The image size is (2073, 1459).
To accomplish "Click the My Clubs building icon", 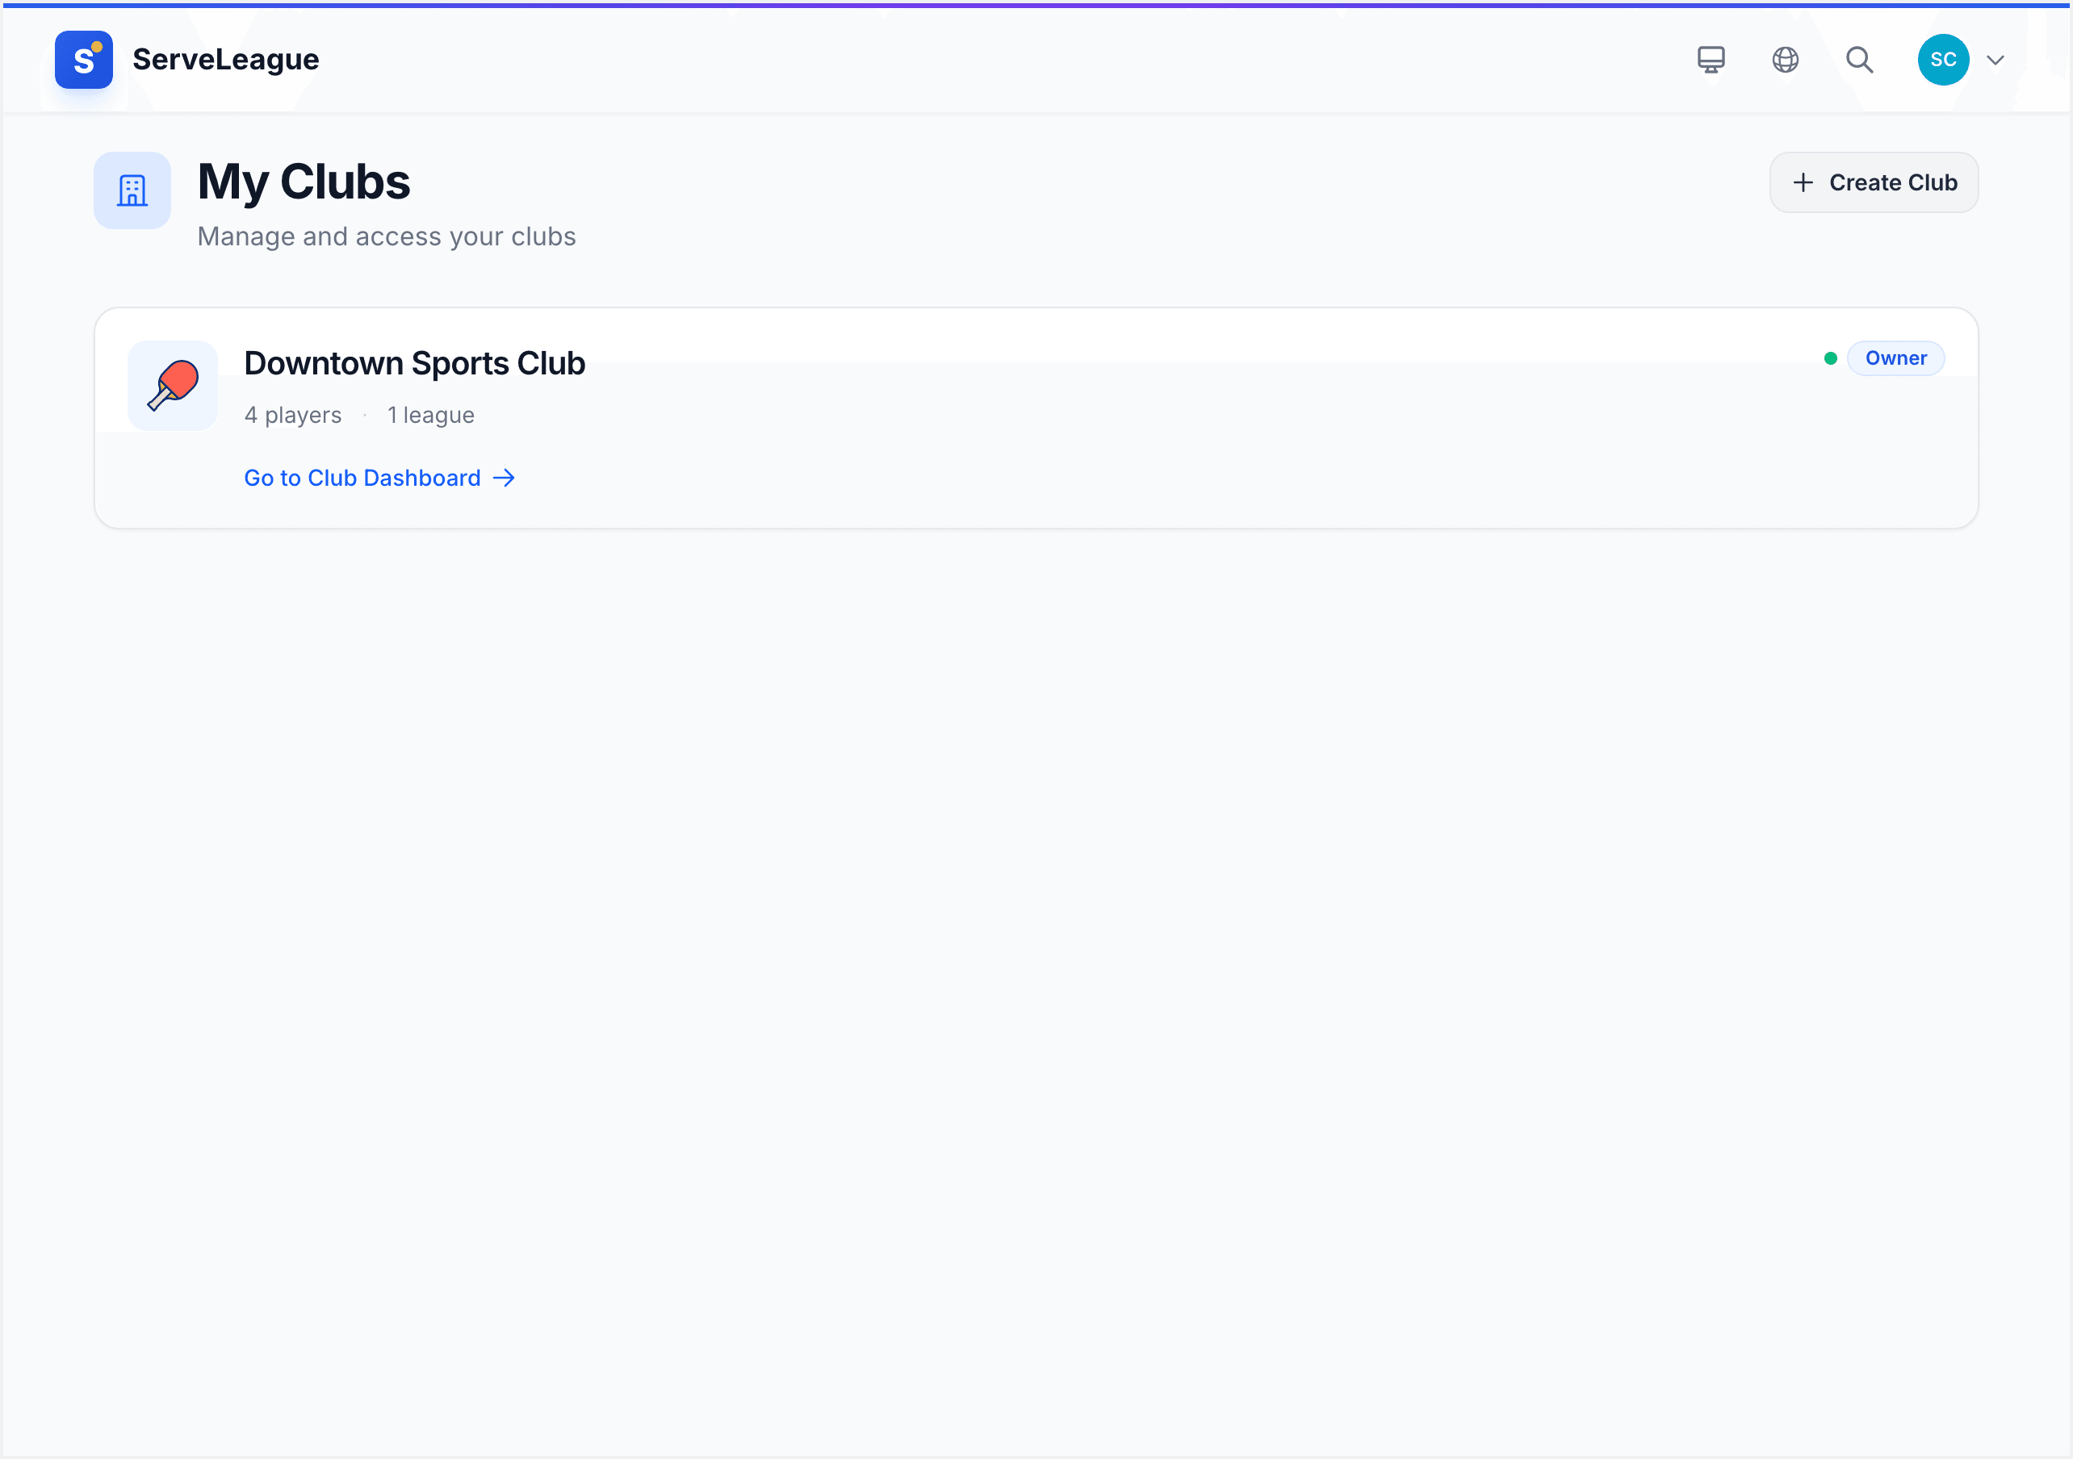I will point(132,190).
